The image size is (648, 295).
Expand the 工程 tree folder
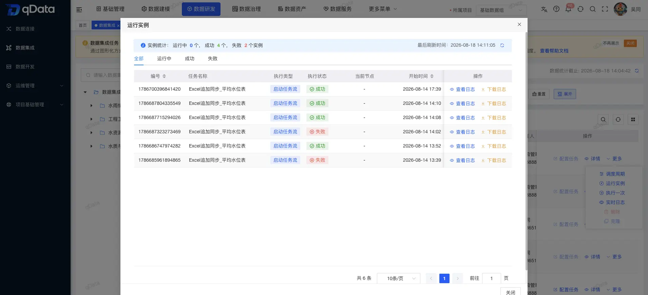pos(91,119)
